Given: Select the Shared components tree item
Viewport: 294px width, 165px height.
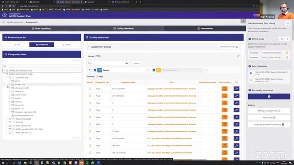Looking at the screenshot, I should (23, 115).
